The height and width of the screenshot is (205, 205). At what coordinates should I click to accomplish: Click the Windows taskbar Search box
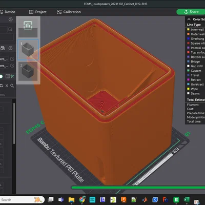pyautogui.click(x=22, y=199)
